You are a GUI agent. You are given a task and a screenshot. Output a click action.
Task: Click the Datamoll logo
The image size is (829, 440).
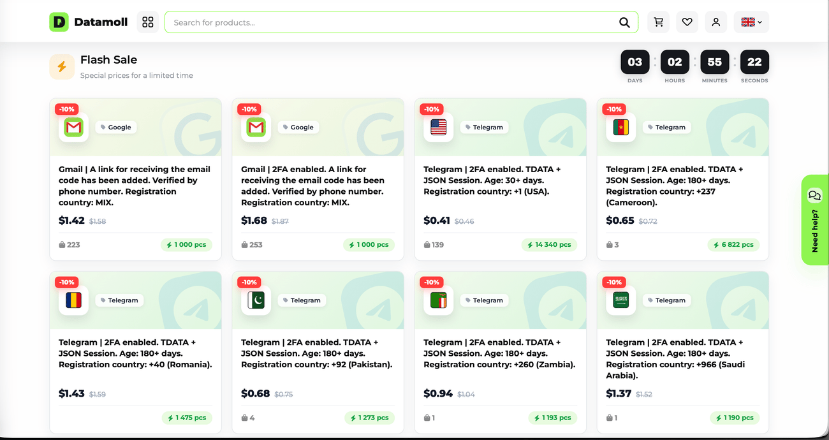[x=89, y=22]
